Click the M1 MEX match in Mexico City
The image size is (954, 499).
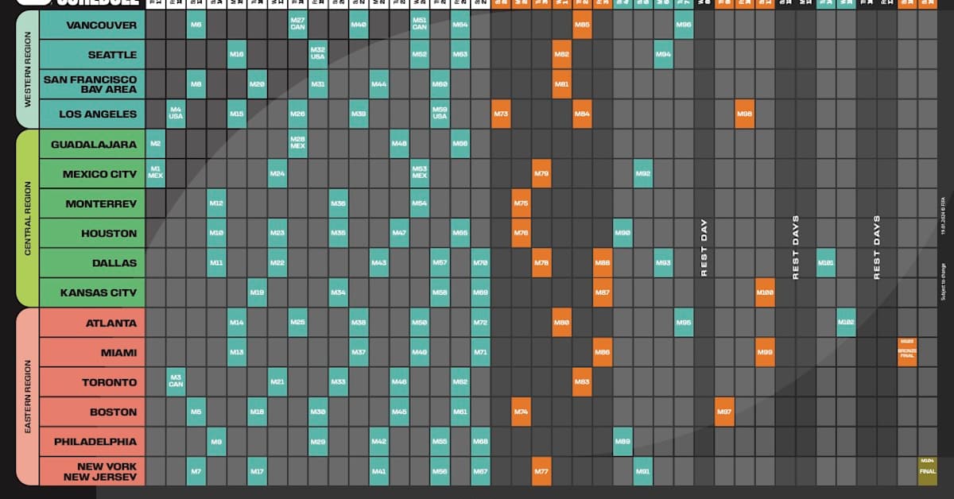pyautogui.click(x=155, y=173)
